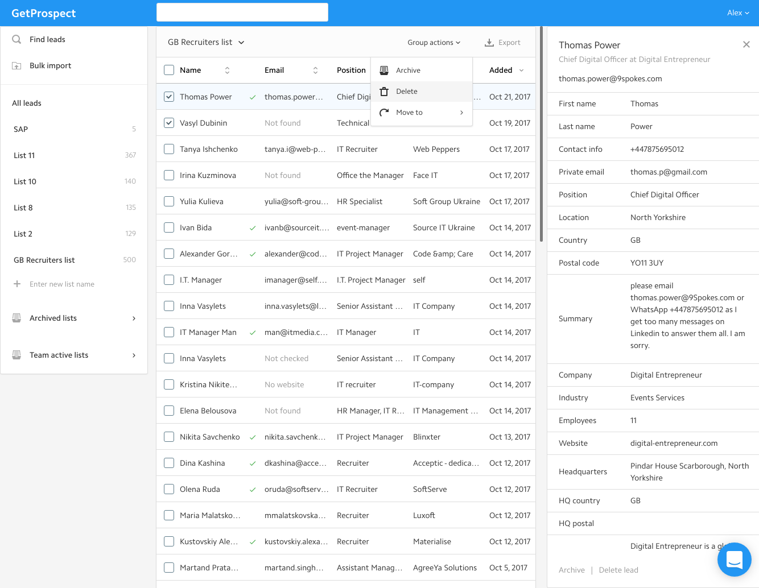Click the plus icon to add list

(x=17, y=284)
